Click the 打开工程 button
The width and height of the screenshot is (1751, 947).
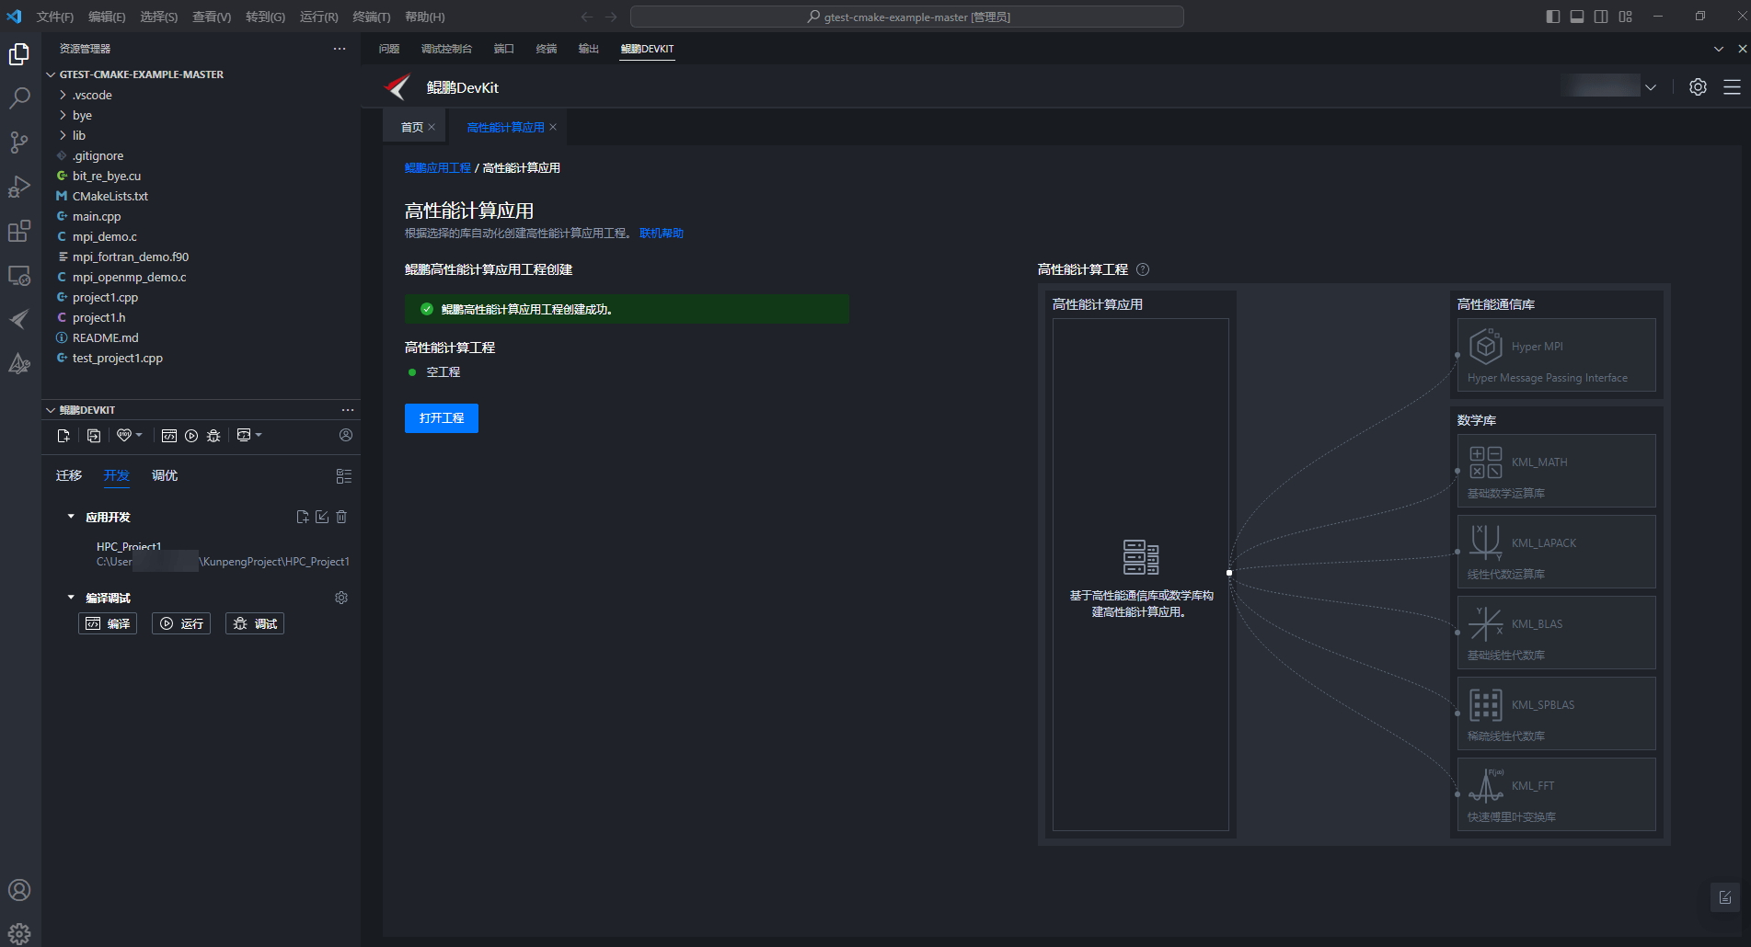click(x=442, y=418)
